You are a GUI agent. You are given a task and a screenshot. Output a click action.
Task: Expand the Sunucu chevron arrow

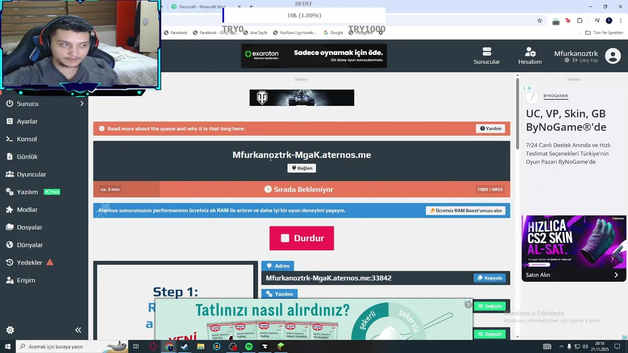(82, 103)
